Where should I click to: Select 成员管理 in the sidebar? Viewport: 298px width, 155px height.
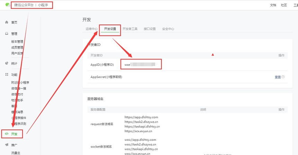coord(17,48)
